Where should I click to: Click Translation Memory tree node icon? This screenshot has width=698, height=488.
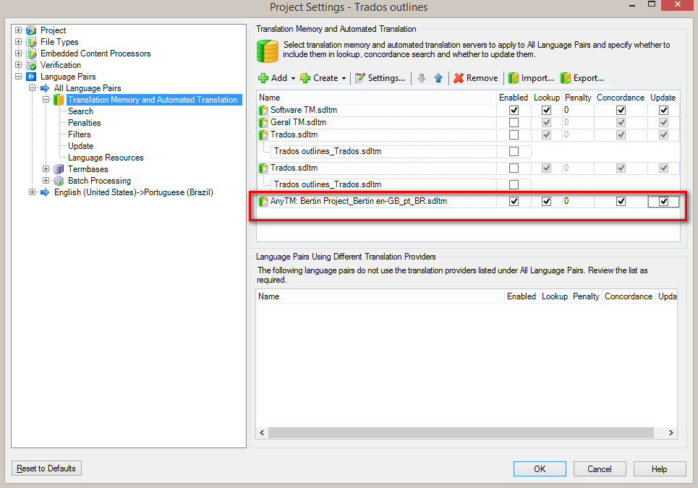[59, 100]
